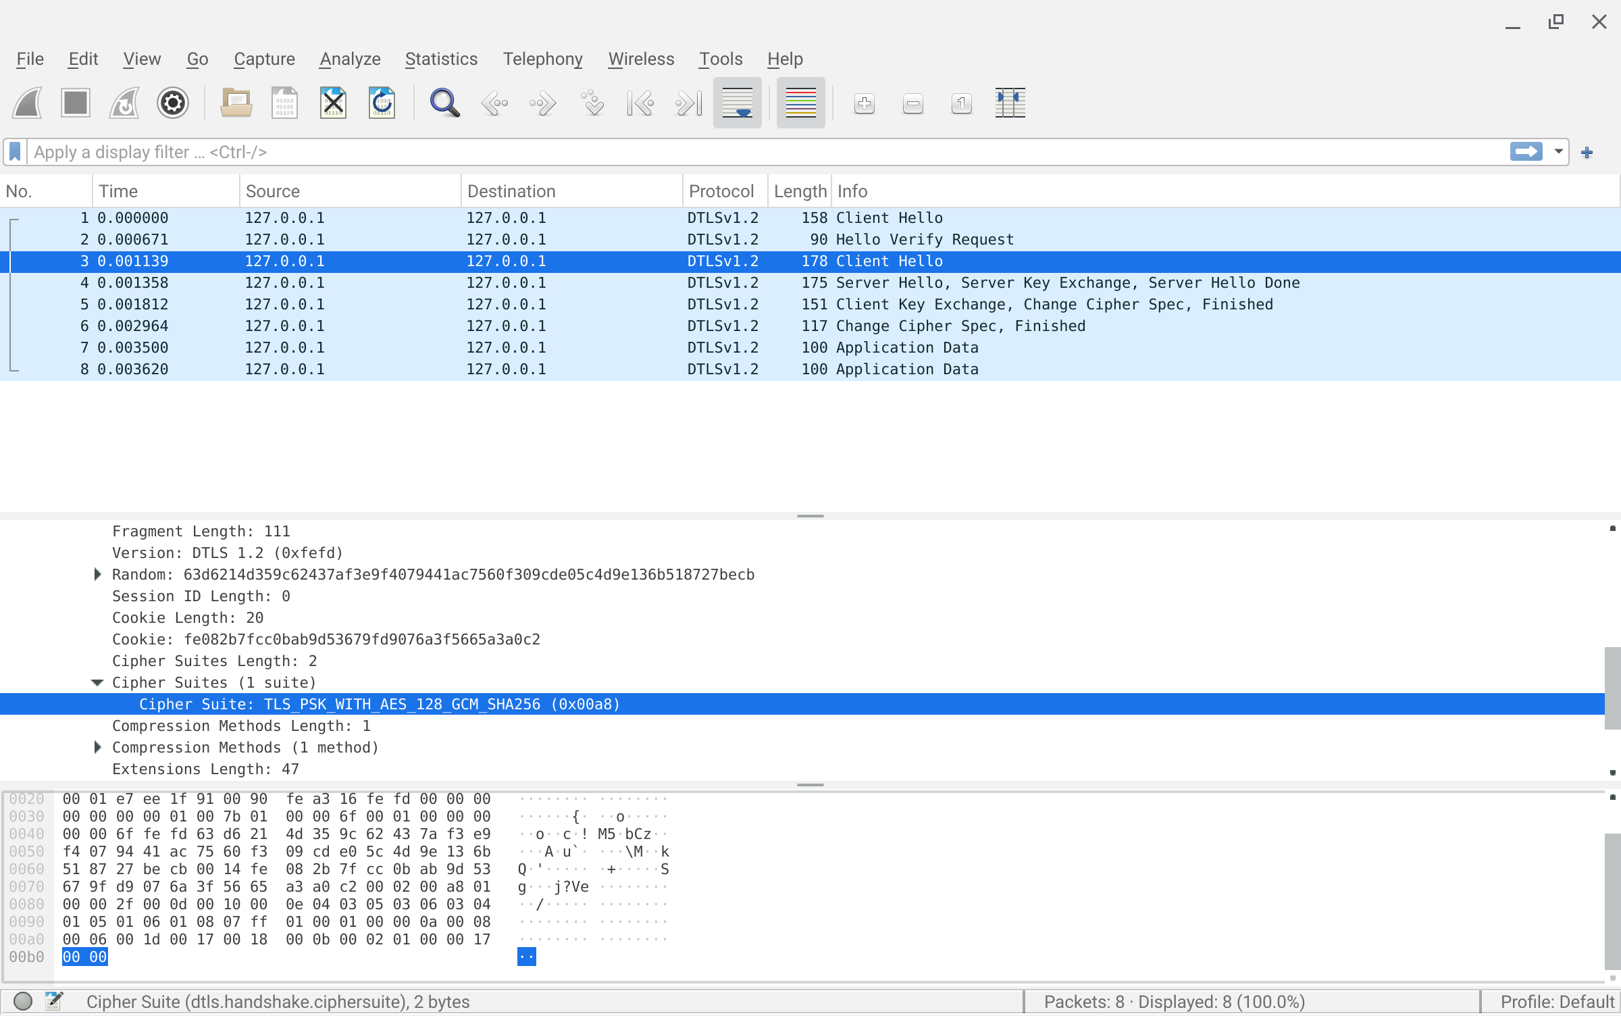Expand Compression Methods tree node
The image size is (1621, 1016).
coord(97,748)
